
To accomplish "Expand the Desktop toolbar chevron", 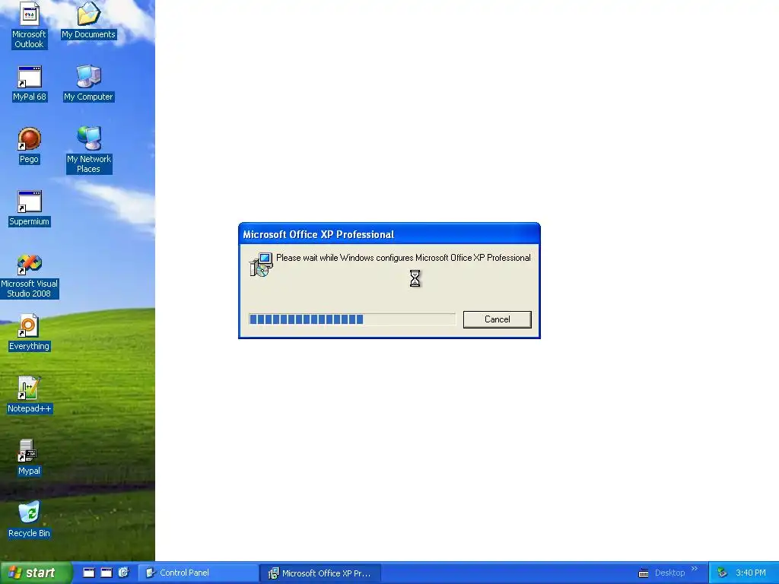I will coord(695,569).
